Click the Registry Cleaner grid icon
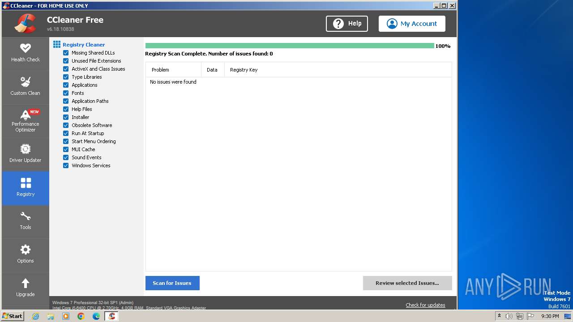 [x=57, y=44]
